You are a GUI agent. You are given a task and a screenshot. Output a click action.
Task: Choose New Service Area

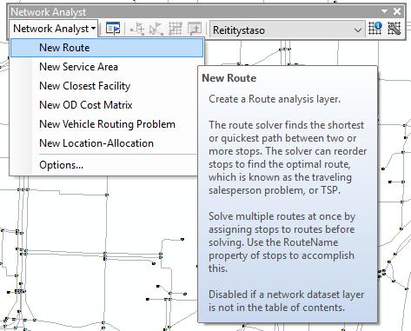[107, 67]
